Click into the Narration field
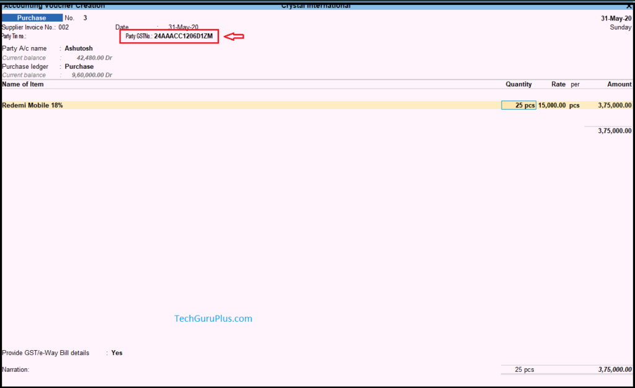 [x=248, y=369]
